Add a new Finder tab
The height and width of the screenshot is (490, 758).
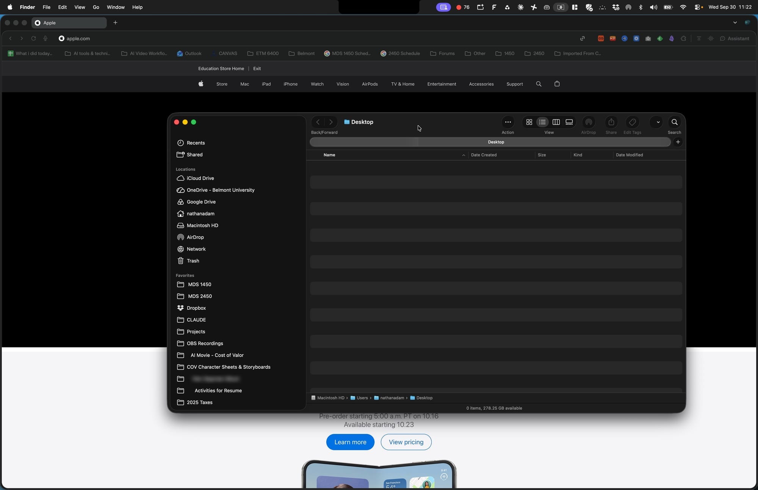pos(678,142)
